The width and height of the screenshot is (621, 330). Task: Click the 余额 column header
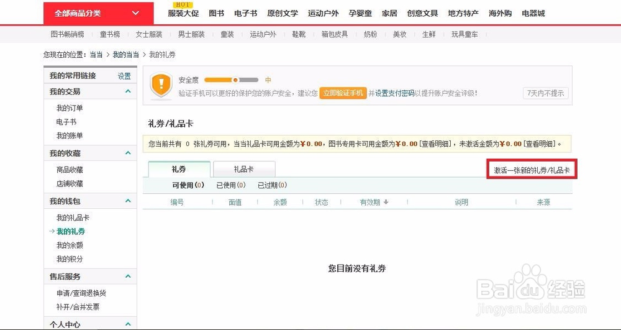(x=280, y=202)
